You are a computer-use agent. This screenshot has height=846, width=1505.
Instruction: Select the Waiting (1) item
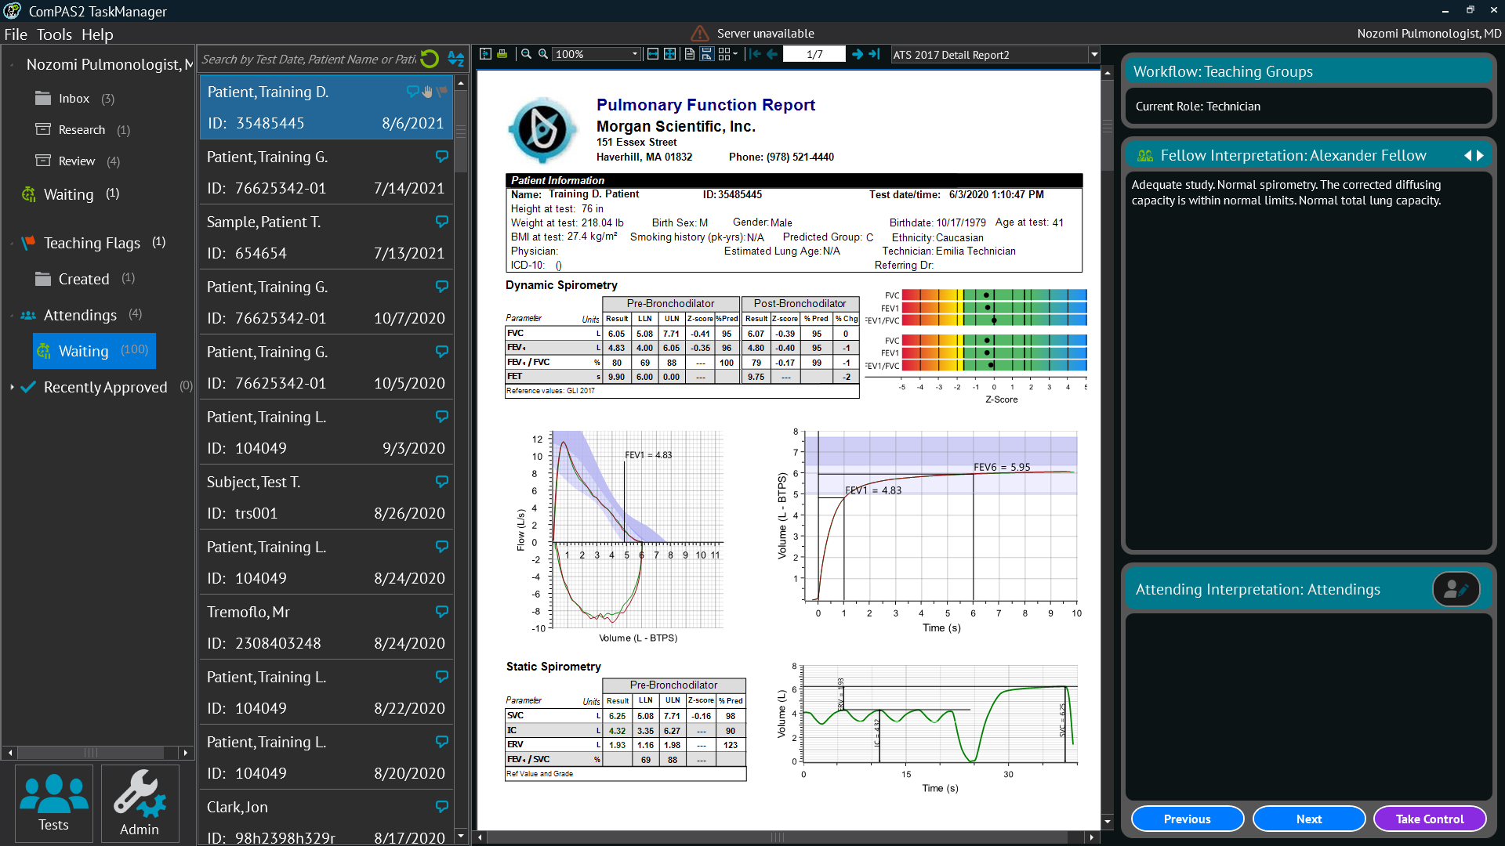pos(70,194)
